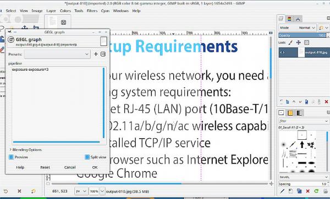Open the layer Mode dropdown
Viewport: 330px width, 199px height.
click(x=298, y=27)
